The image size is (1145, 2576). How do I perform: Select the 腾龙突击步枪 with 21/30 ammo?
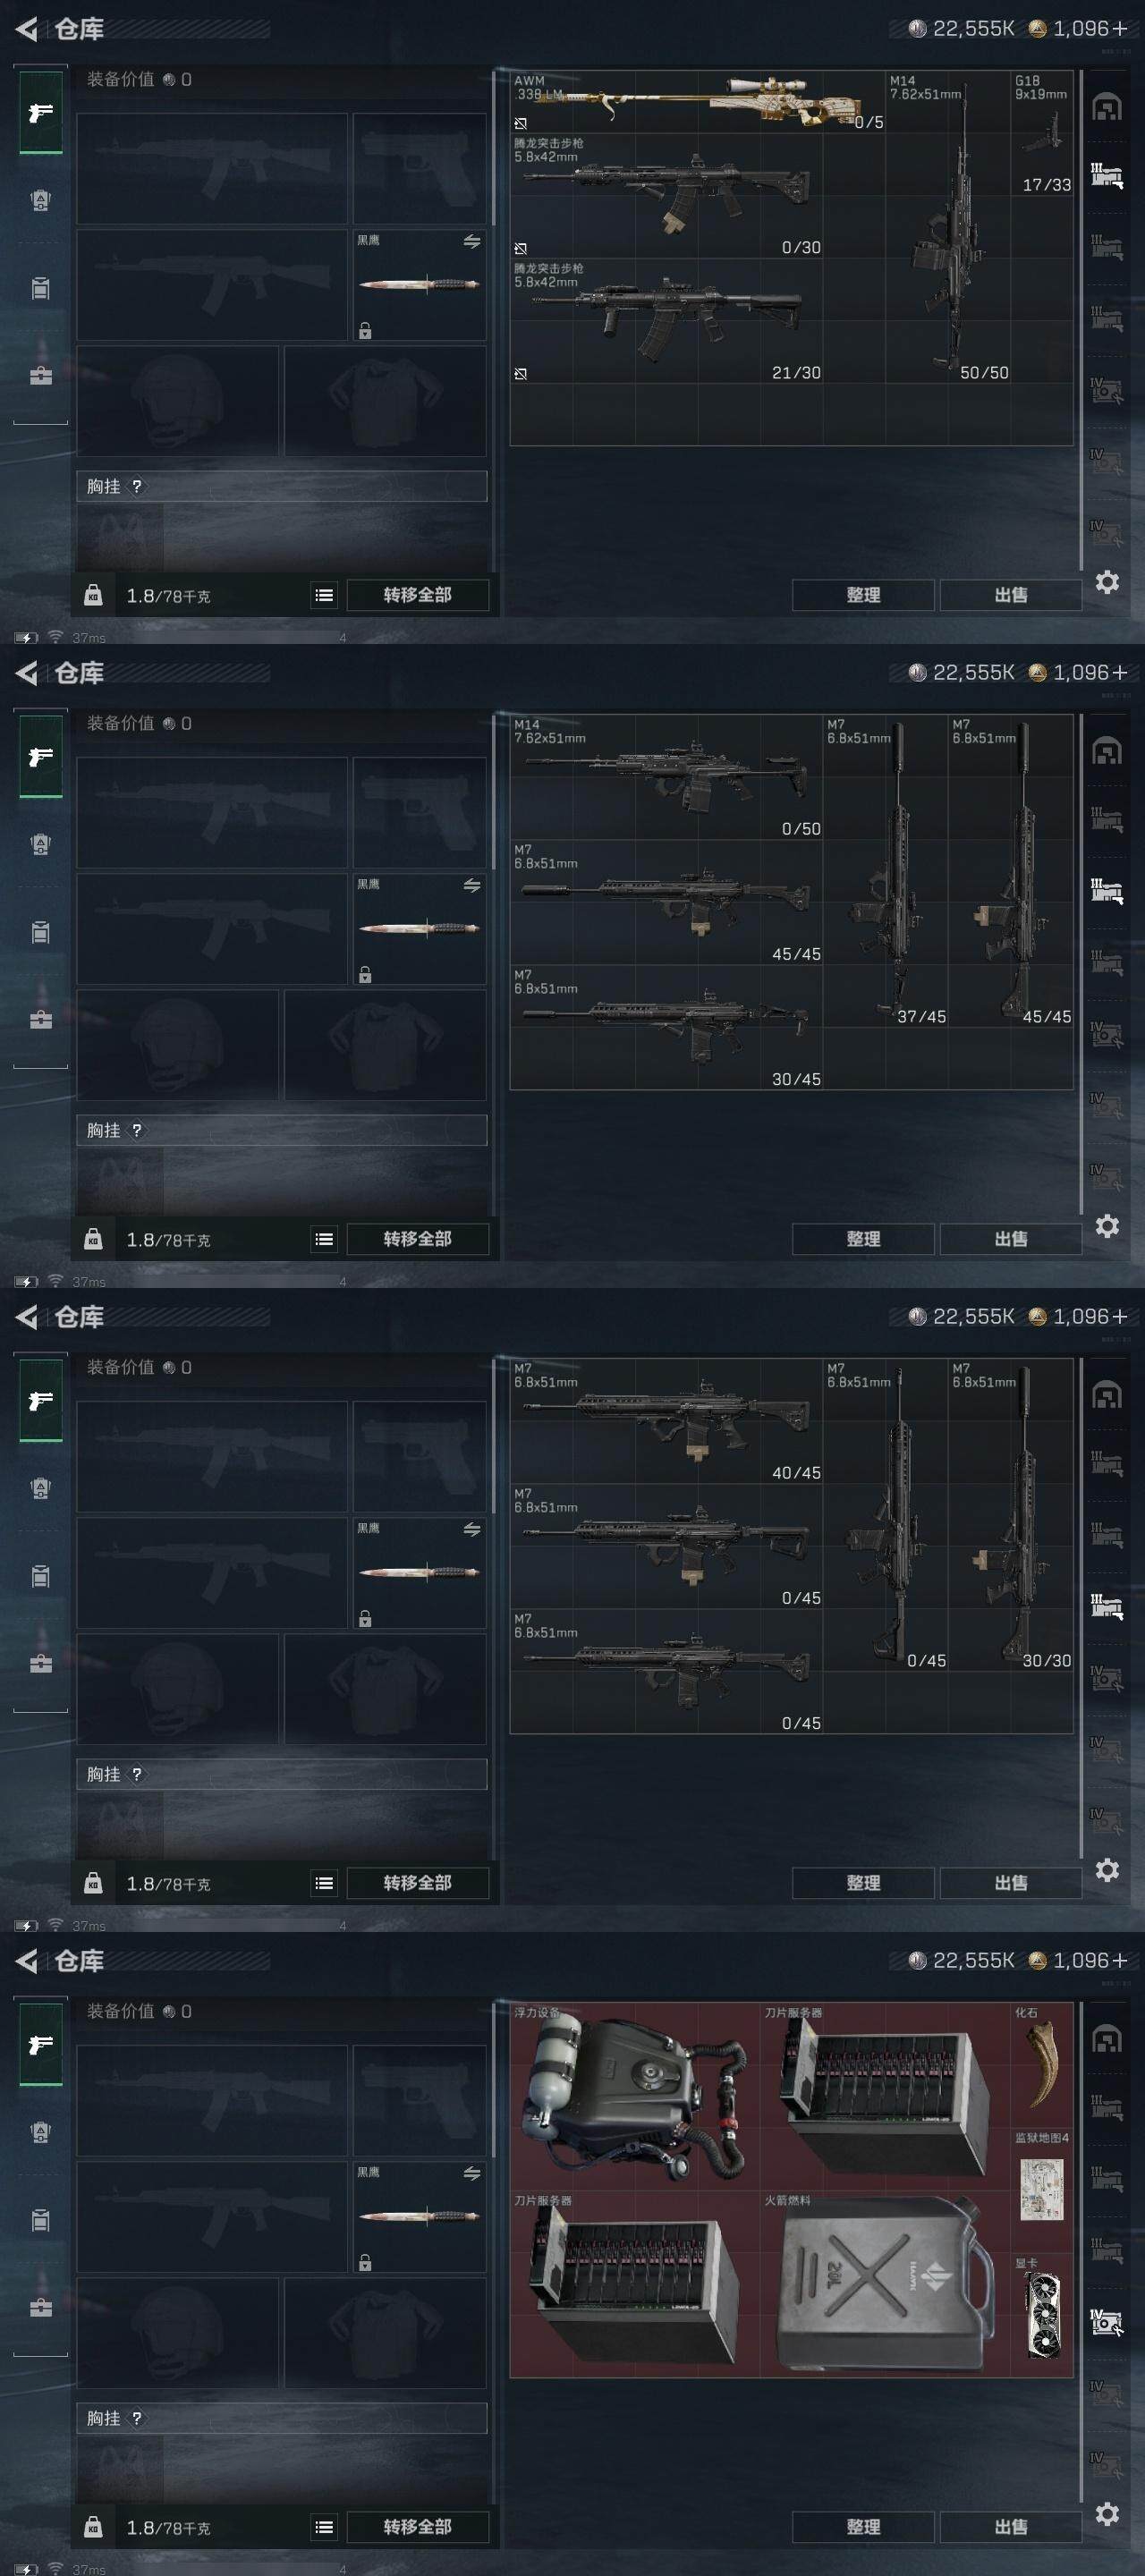tap(666, 321)
